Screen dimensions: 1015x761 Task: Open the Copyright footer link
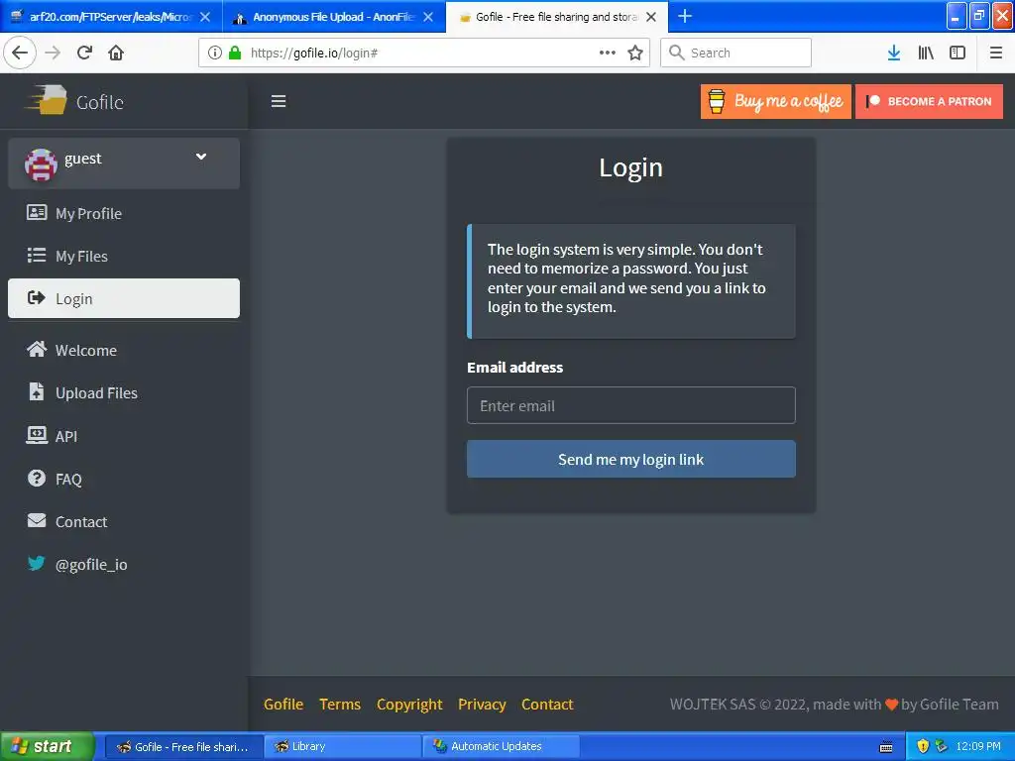click(x=409, y=705)
